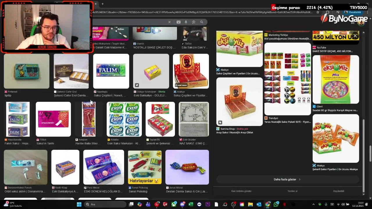Screen dimensions: 372x209
Task: Open Marketing Türkiye article link
Action: pos(287,39)
